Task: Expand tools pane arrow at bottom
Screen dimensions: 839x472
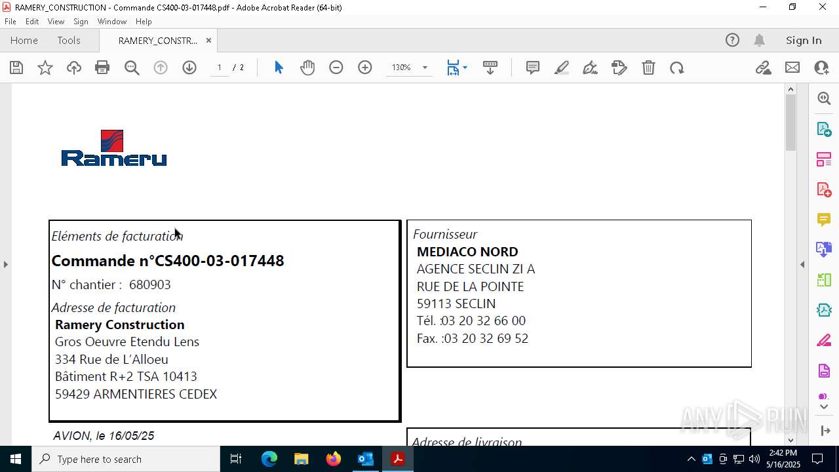Action: 824,407
